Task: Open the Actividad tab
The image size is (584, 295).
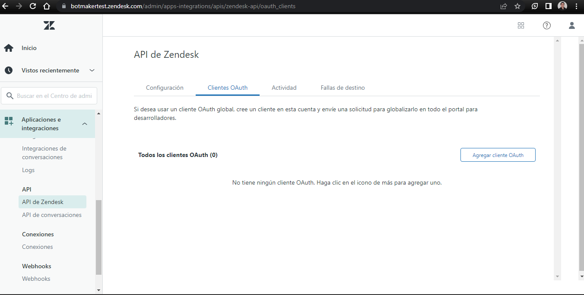Action: pos(284,88)
